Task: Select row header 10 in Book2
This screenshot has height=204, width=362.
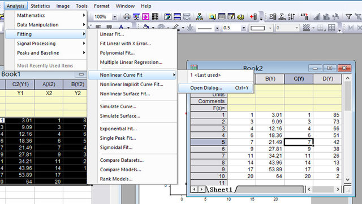Action: (209, 176)
